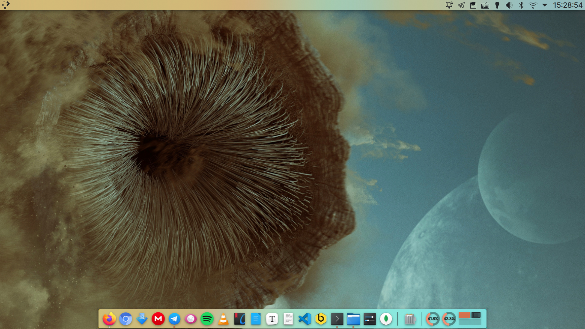Open the file manager folder in the dock
Image resolution: width=585 pixels, height=329 pixels.
click(x=353, y=319)
